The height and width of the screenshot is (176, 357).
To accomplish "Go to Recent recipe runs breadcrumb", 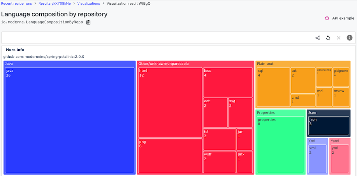I will 16,4.
